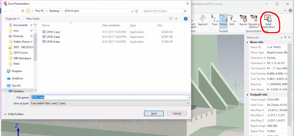The width and height of the screenshot is (295, 136).
Task: Open the File name dropdown arrow
Action: click(x=188, y=97)
